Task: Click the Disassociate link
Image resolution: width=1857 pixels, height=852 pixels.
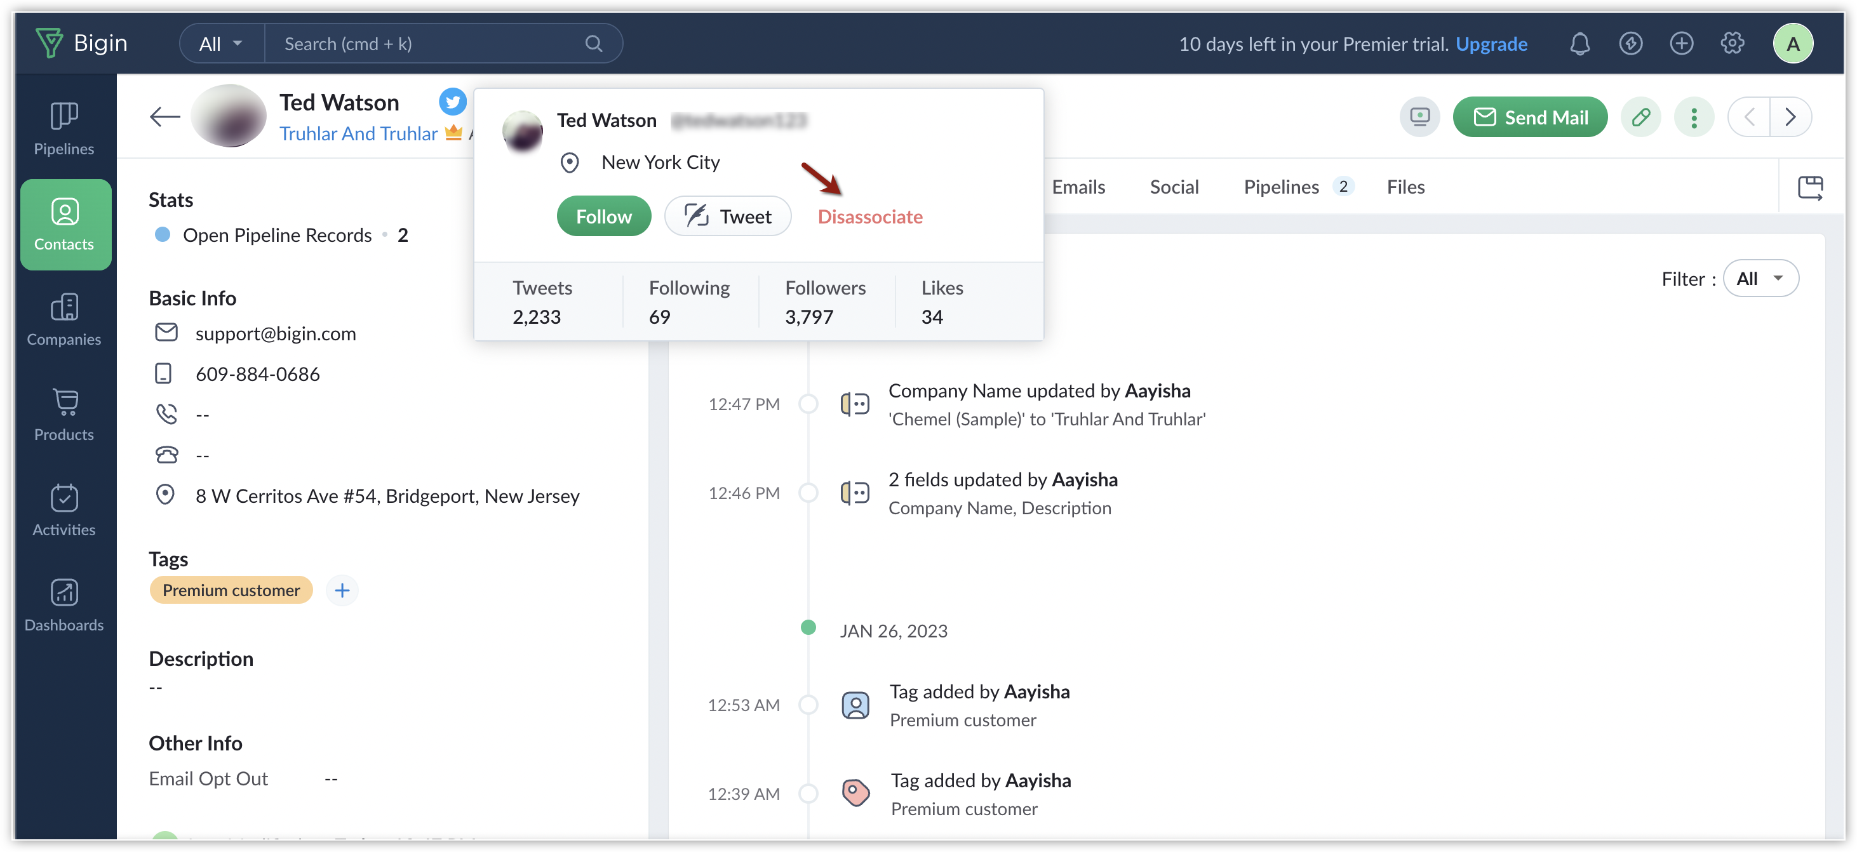Action: click(x=869, y=216)
